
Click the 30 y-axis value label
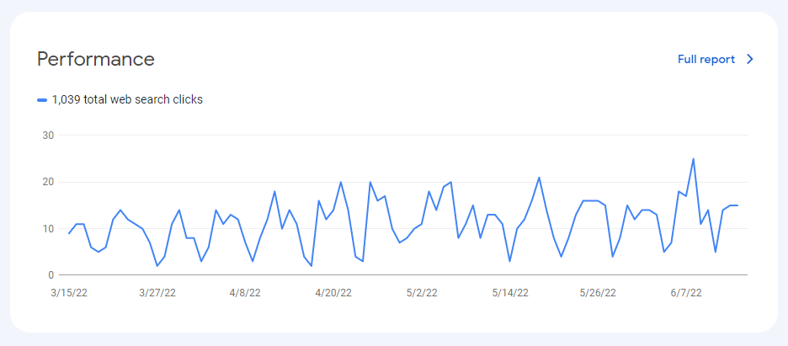click(49, 136)
